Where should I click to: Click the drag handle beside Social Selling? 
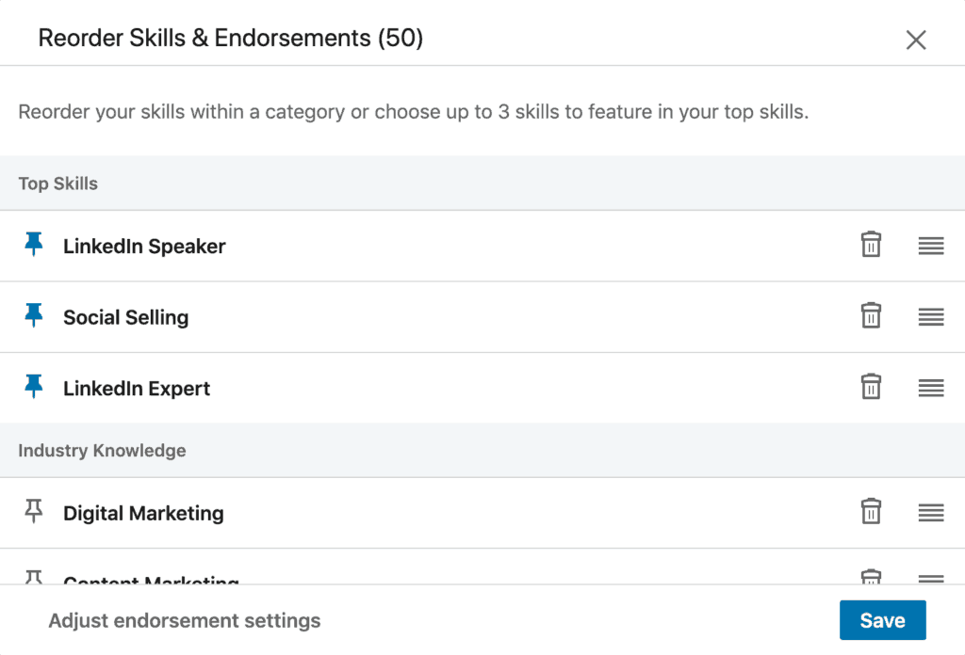pyautogui.click(x=930, y=317)
